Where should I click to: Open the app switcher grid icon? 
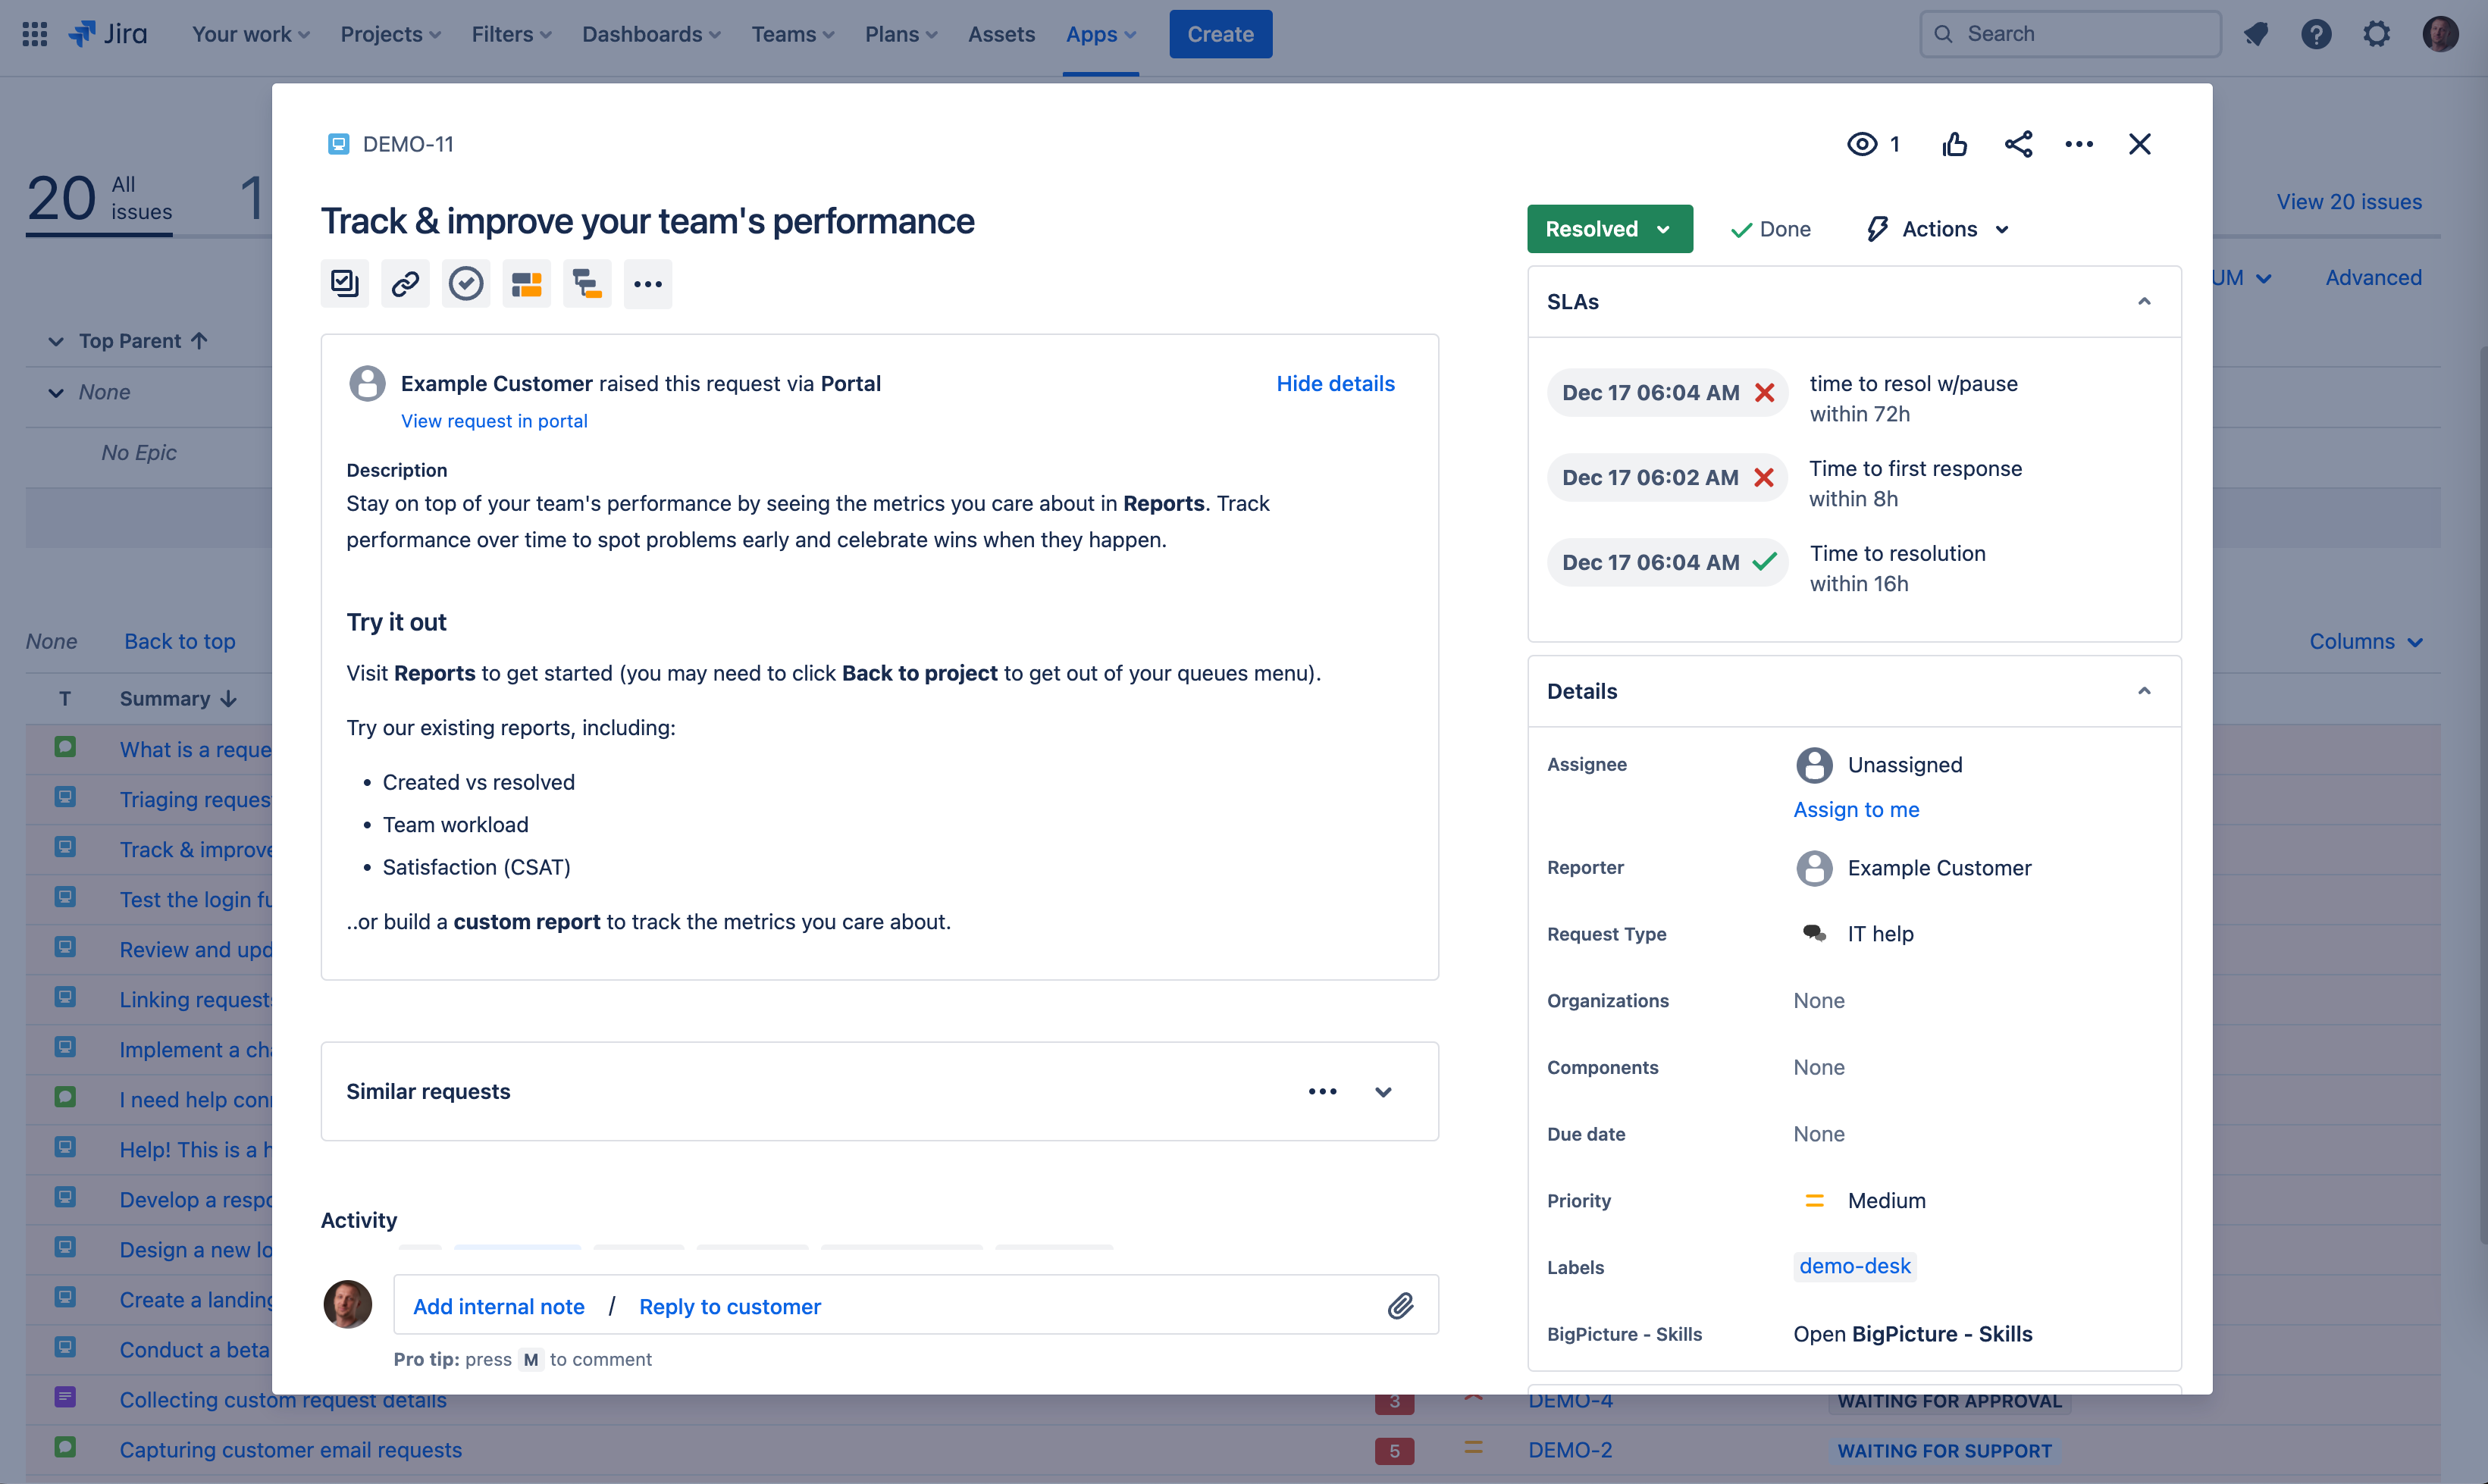35,34
